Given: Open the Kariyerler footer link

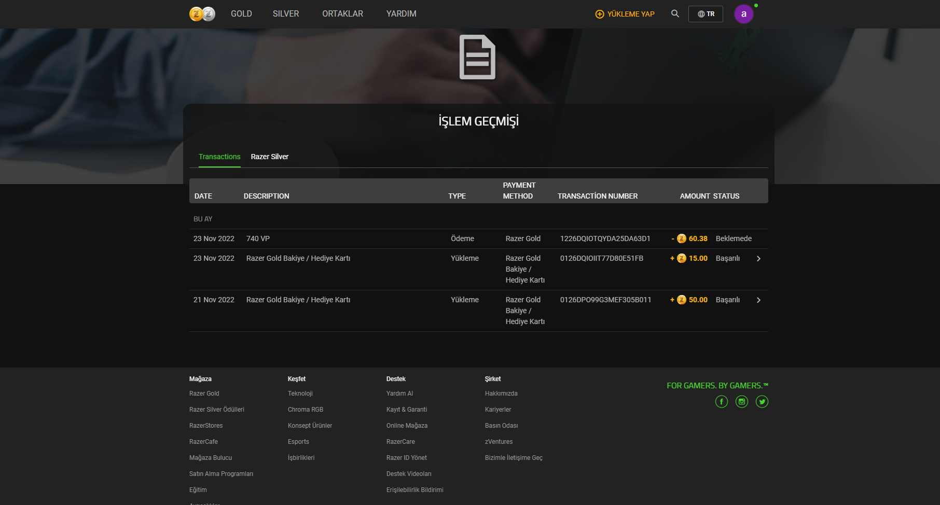Looking at the screenshot, I should coord(498,410).
